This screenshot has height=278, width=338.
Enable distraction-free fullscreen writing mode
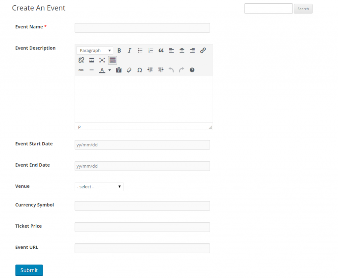click(x=102, y=60)
